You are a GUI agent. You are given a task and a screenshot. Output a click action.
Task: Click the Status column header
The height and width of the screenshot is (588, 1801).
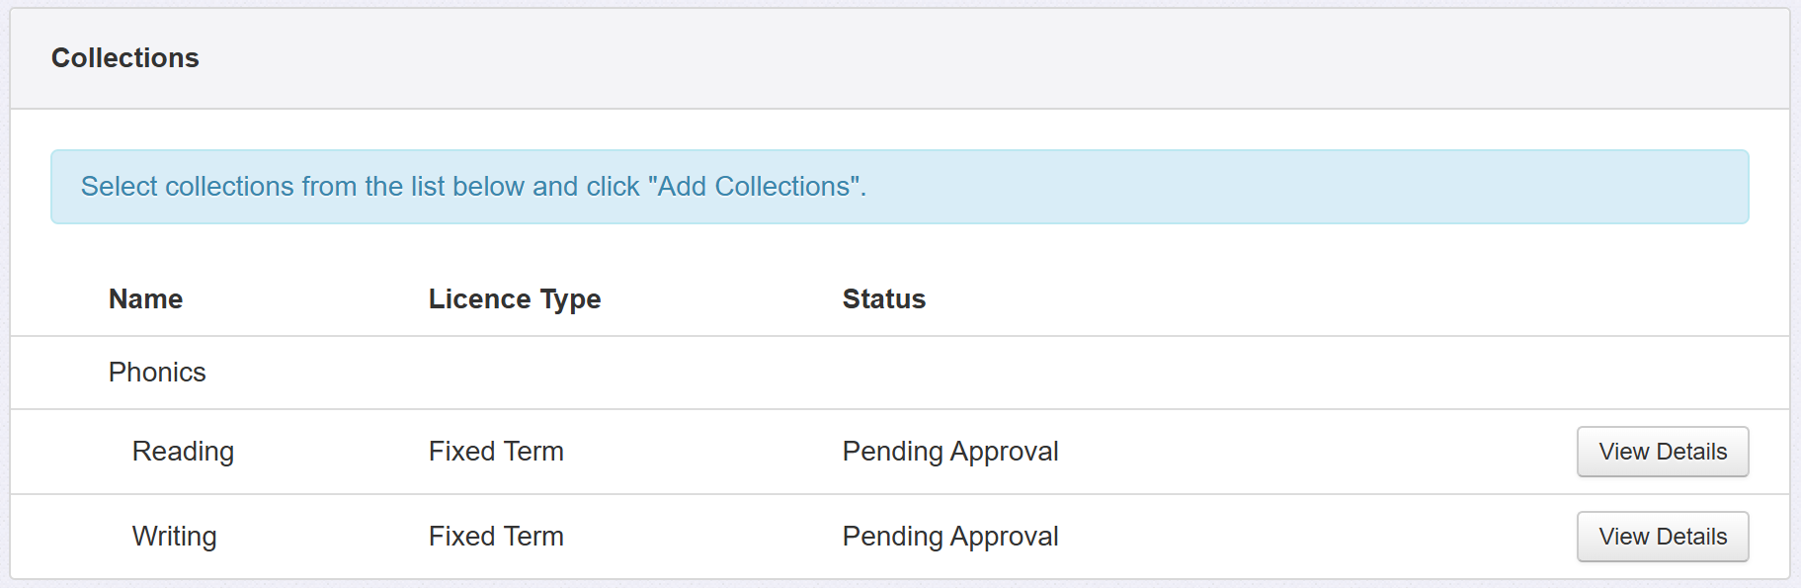point(883,299)
